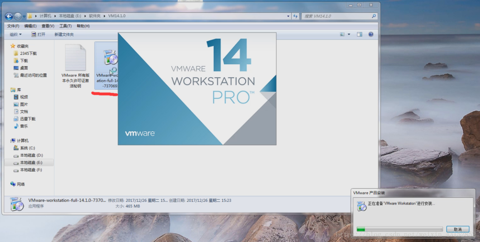The image size is (480, 242).
Task: Click the magnifier search icon
Action: pos(374,16)
